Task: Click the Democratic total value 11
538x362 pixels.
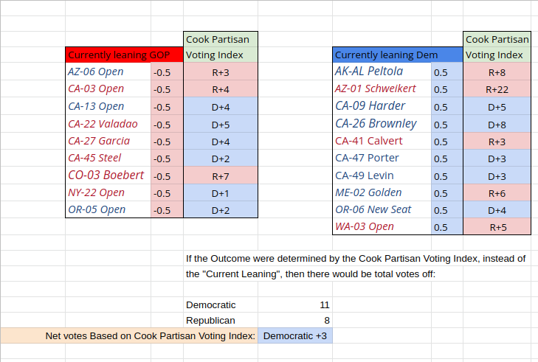Action: tap(295, 304)
